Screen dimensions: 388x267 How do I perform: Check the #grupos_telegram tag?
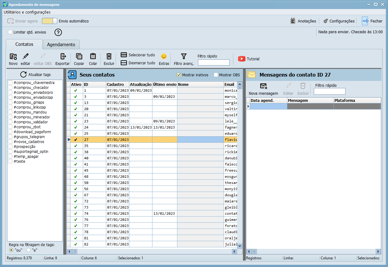[x=10, y=137]
